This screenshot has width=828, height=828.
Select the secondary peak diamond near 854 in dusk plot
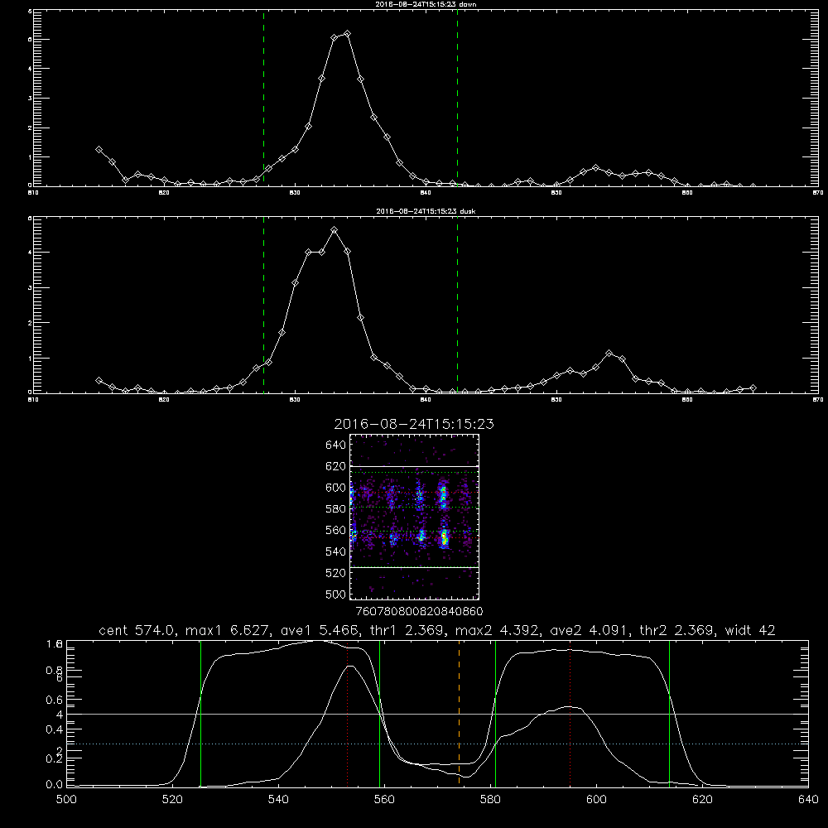(609, 353)
